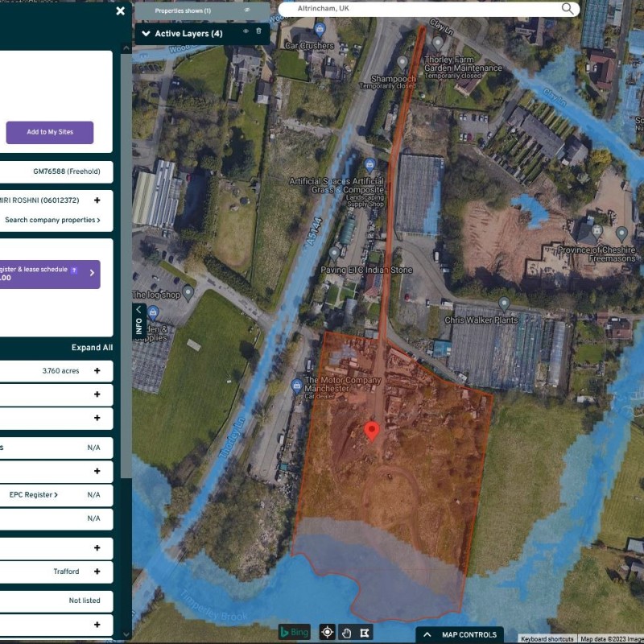Viewport: 644px width, 644px height.
Task: Click the locate-me crosshair map tool
Action: click(x=328, y=632)
